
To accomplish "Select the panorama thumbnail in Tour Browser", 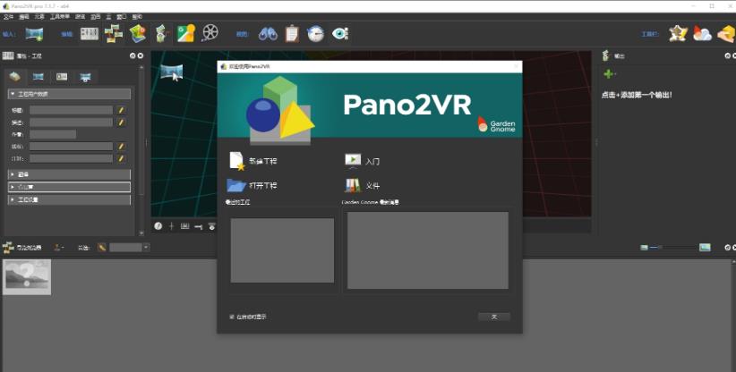I will tap(27, 277).
